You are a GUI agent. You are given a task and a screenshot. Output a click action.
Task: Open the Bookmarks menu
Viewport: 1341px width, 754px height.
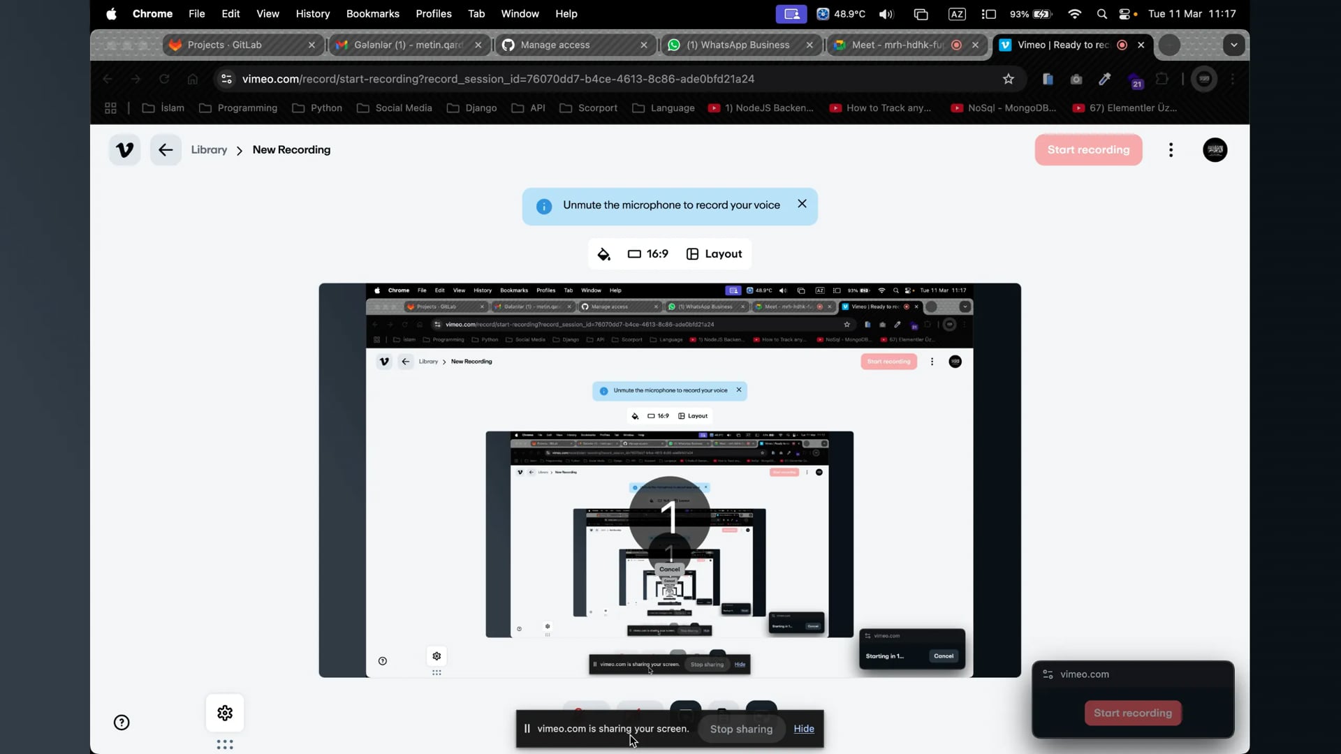click(x=372, y=13)
